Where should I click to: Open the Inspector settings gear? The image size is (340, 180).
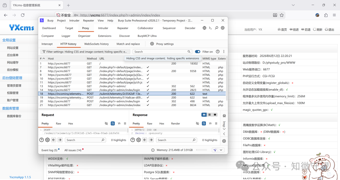tap(224, 141)
